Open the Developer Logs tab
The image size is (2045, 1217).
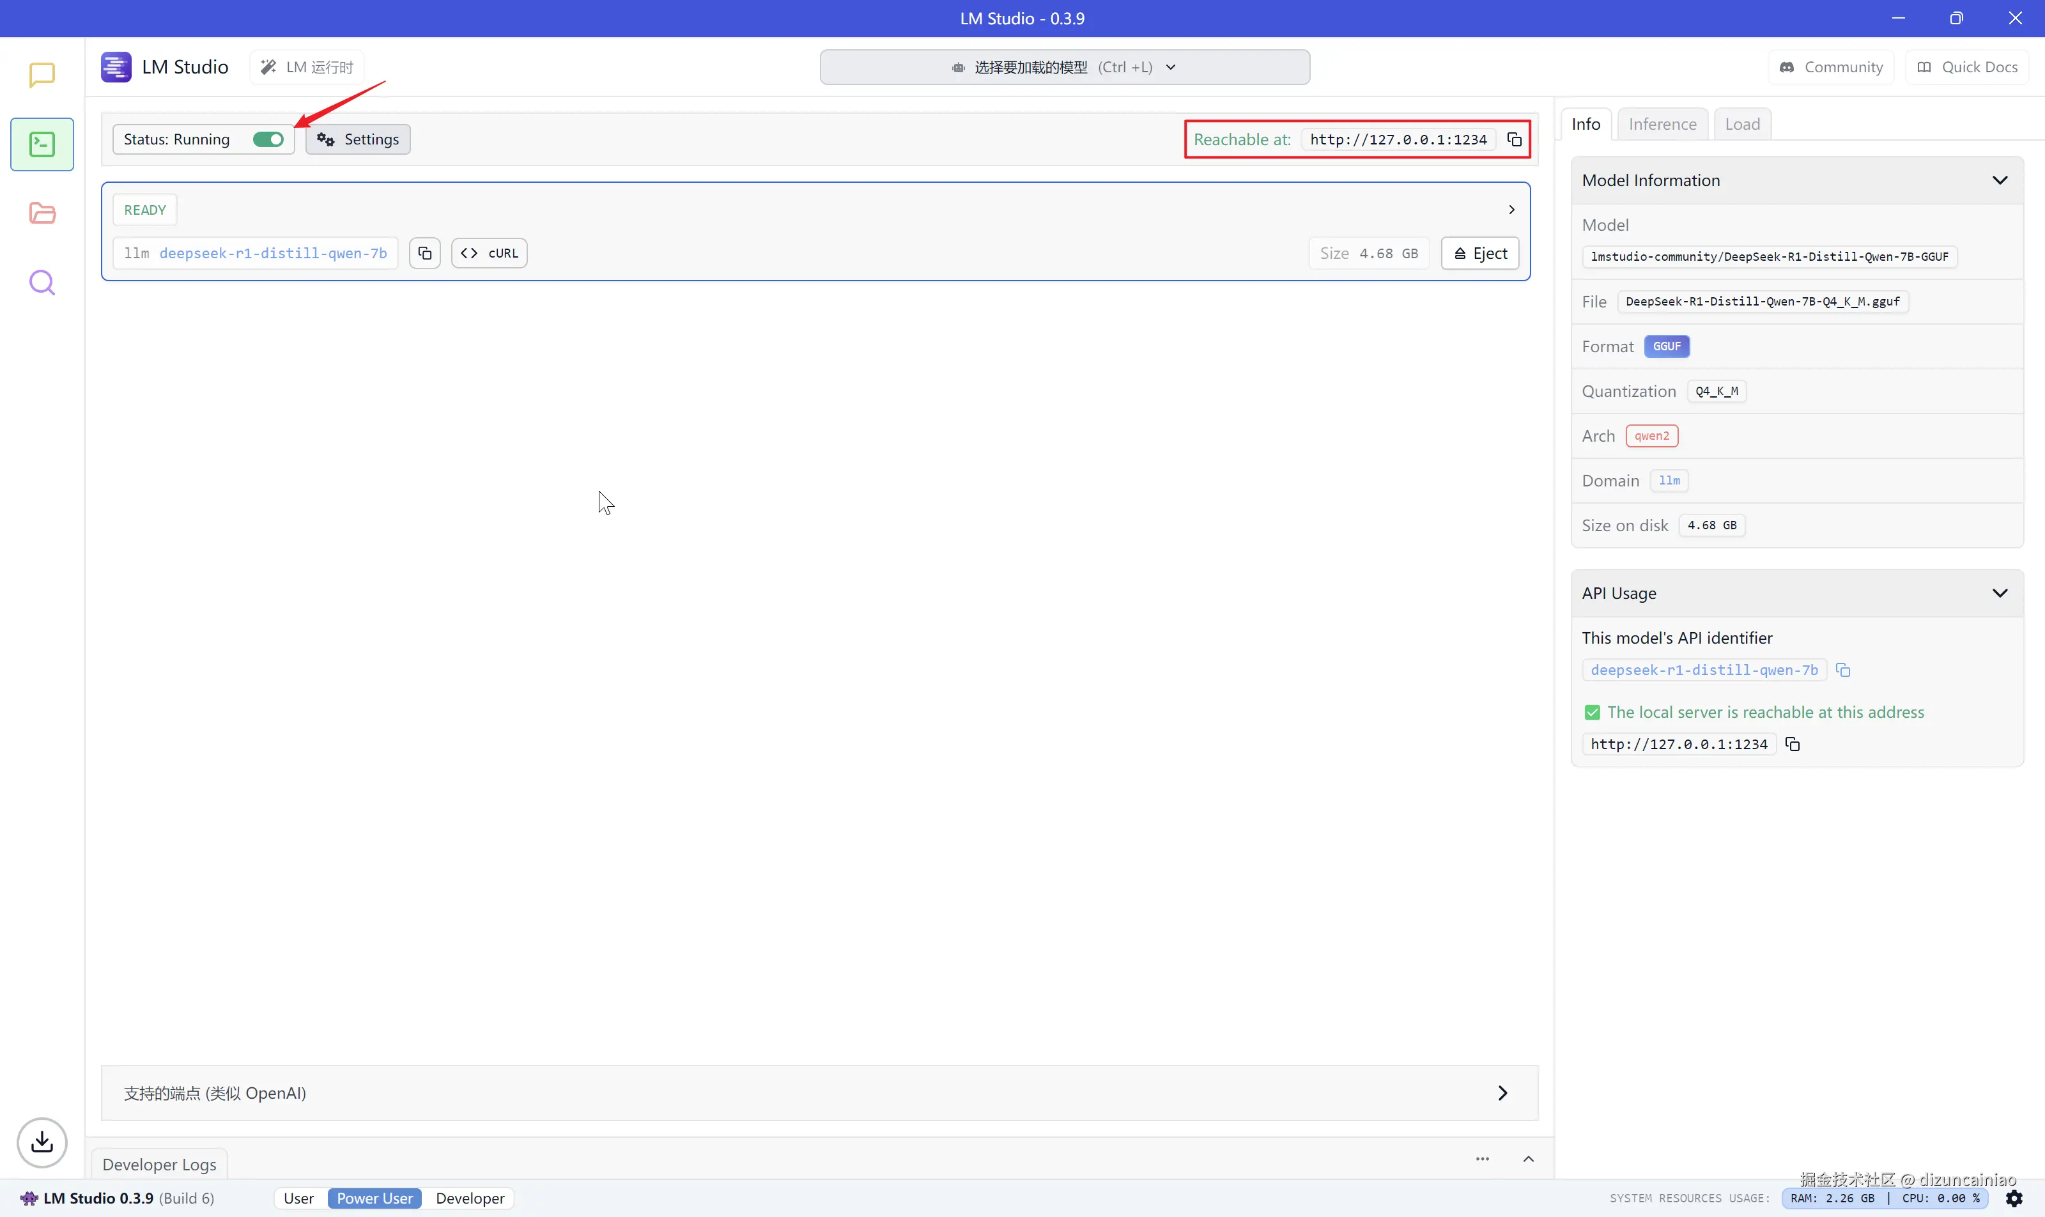coord(159,1165)
